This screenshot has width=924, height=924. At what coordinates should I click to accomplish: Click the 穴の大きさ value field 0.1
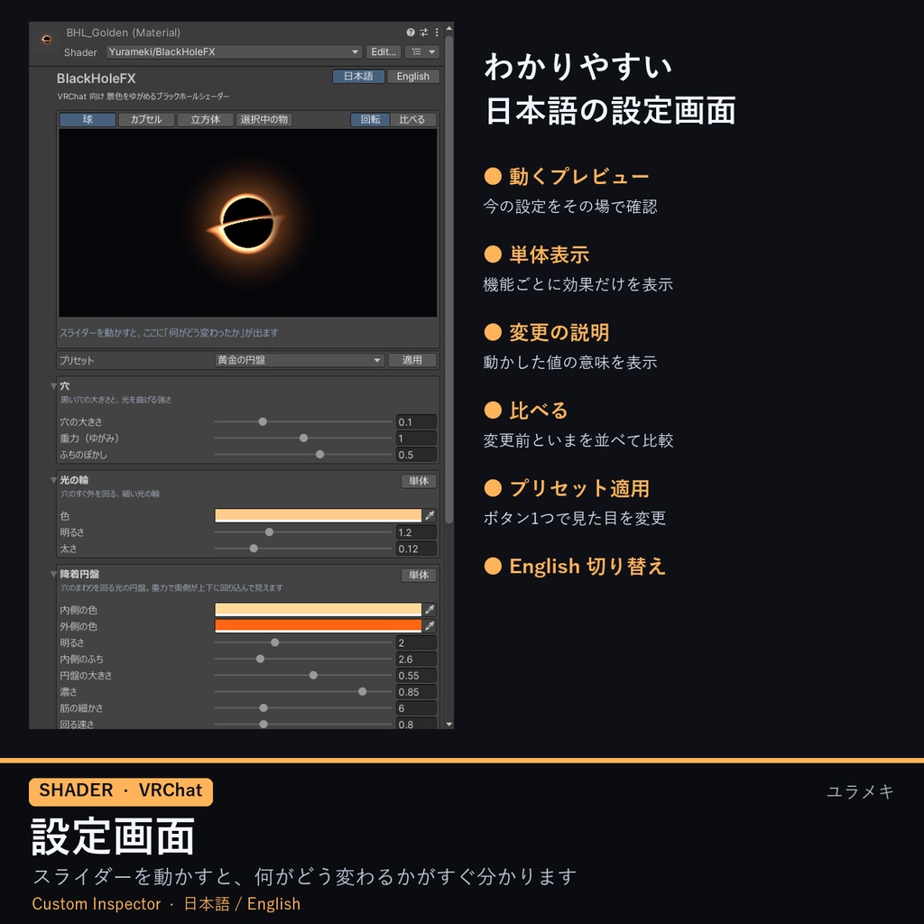[x=416, y=422]
